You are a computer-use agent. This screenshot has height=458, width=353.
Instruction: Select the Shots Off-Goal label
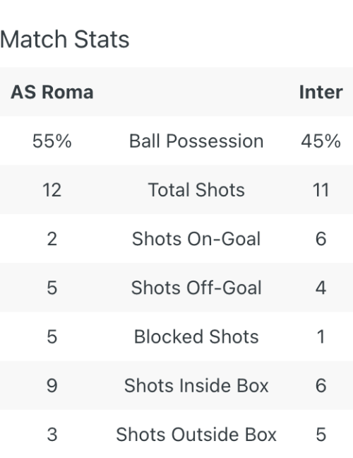196,288
